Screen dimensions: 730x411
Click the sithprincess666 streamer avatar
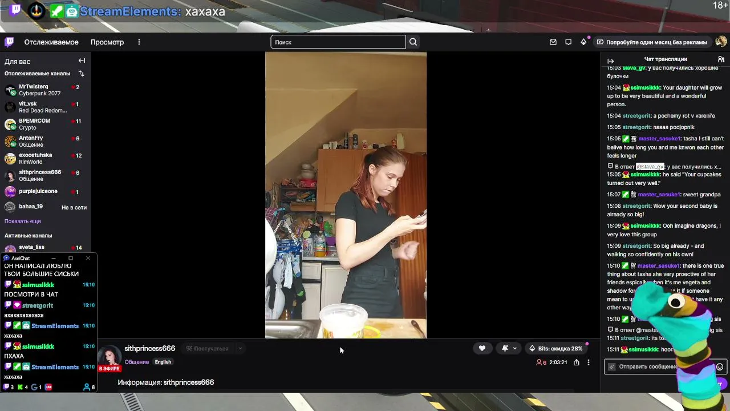coord(109,357)
